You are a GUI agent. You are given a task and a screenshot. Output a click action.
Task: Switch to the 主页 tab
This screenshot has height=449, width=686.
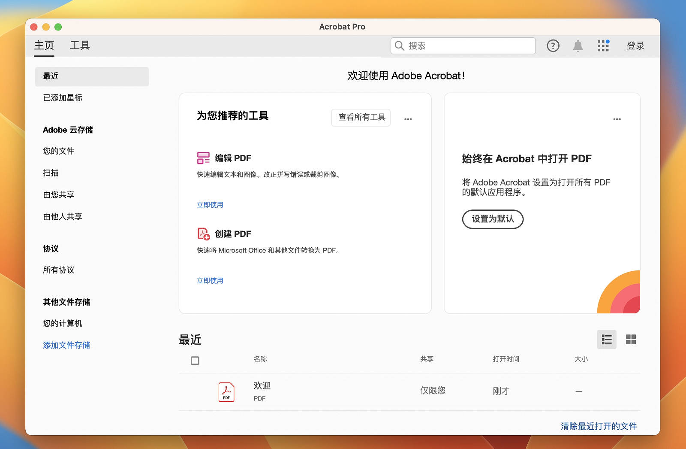(44, 46)
